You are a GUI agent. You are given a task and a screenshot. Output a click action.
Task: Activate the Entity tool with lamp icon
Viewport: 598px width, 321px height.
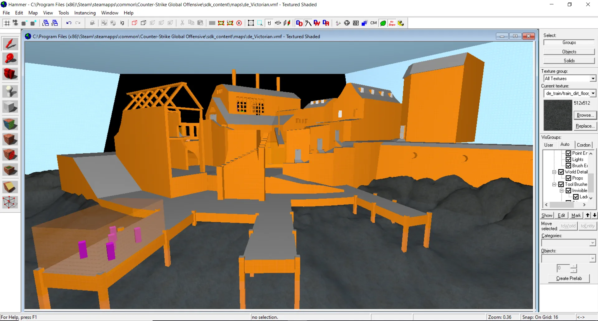(x=10, y=91)
